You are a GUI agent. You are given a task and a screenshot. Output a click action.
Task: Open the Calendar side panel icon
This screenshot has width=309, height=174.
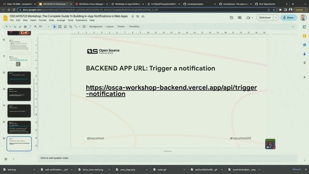(305, 27)
